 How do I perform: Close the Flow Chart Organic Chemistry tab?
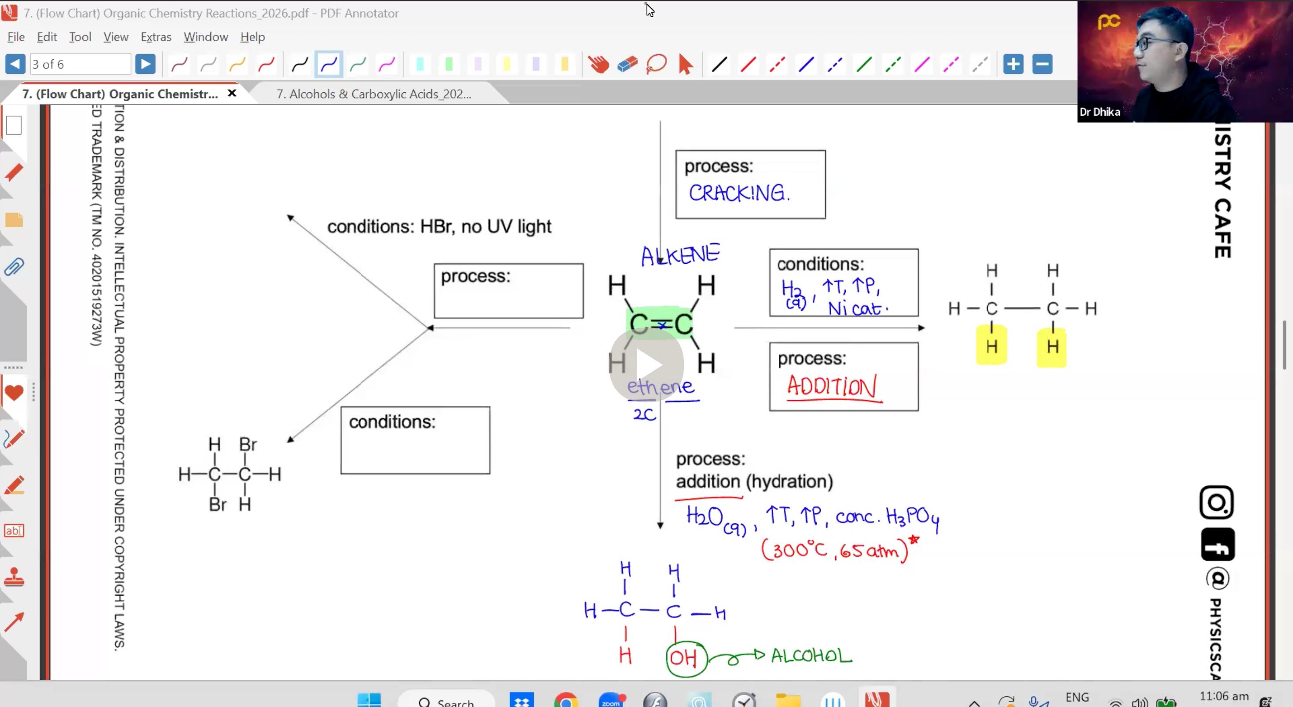232,93
